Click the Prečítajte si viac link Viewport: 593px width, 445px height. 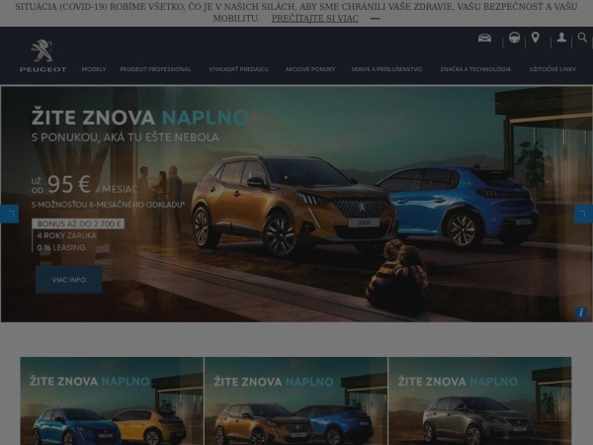(314, 18)
